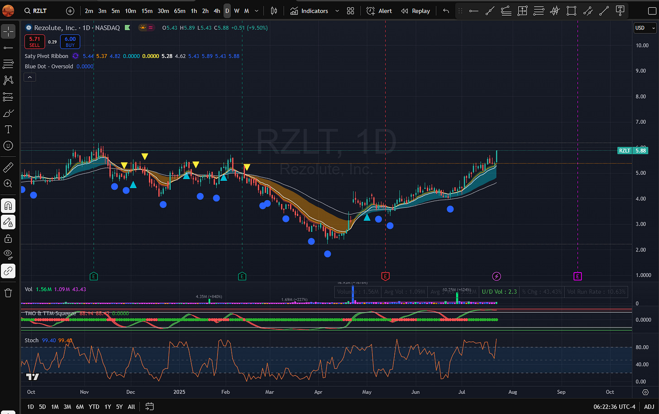Toggle hide all drawings eye icon

click(x=8, y=255)
